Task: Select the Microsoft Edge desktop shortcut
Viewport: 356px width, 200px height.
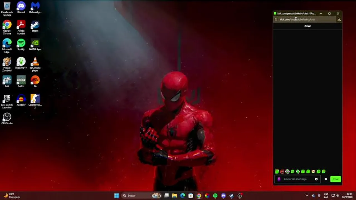Action: pos(7,46)
